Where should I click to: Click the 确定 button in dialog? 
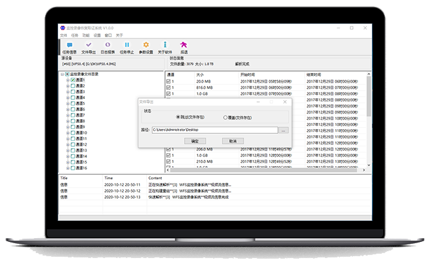pos(195,141)
